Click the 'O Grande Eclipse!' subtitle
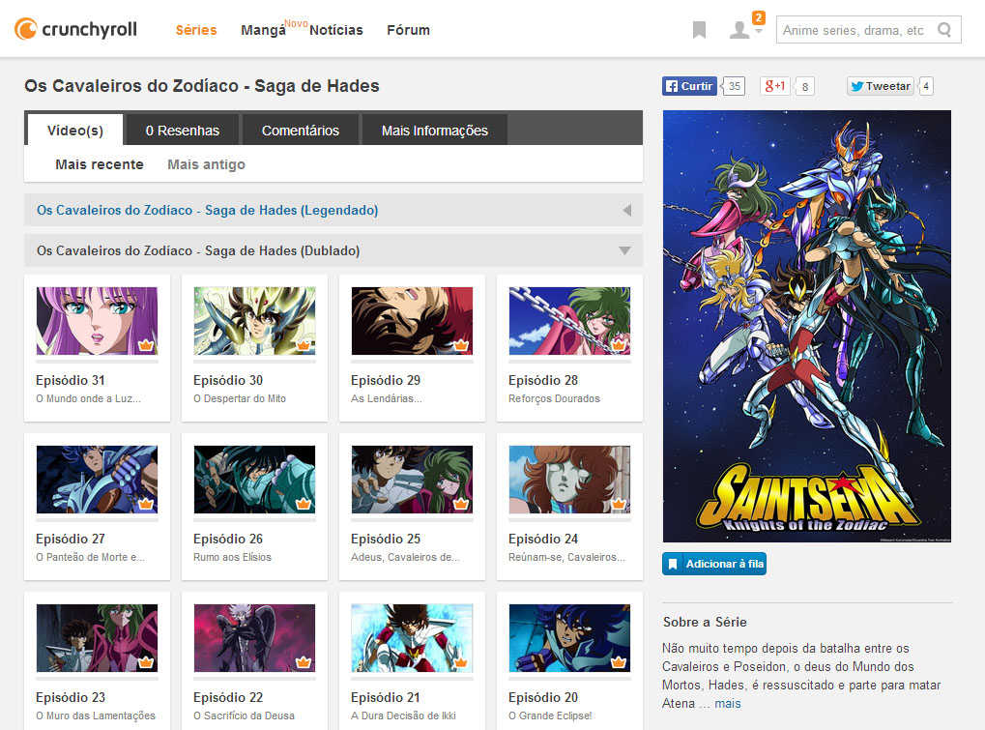This screenshot has height=730, width=985. [550, 715]
